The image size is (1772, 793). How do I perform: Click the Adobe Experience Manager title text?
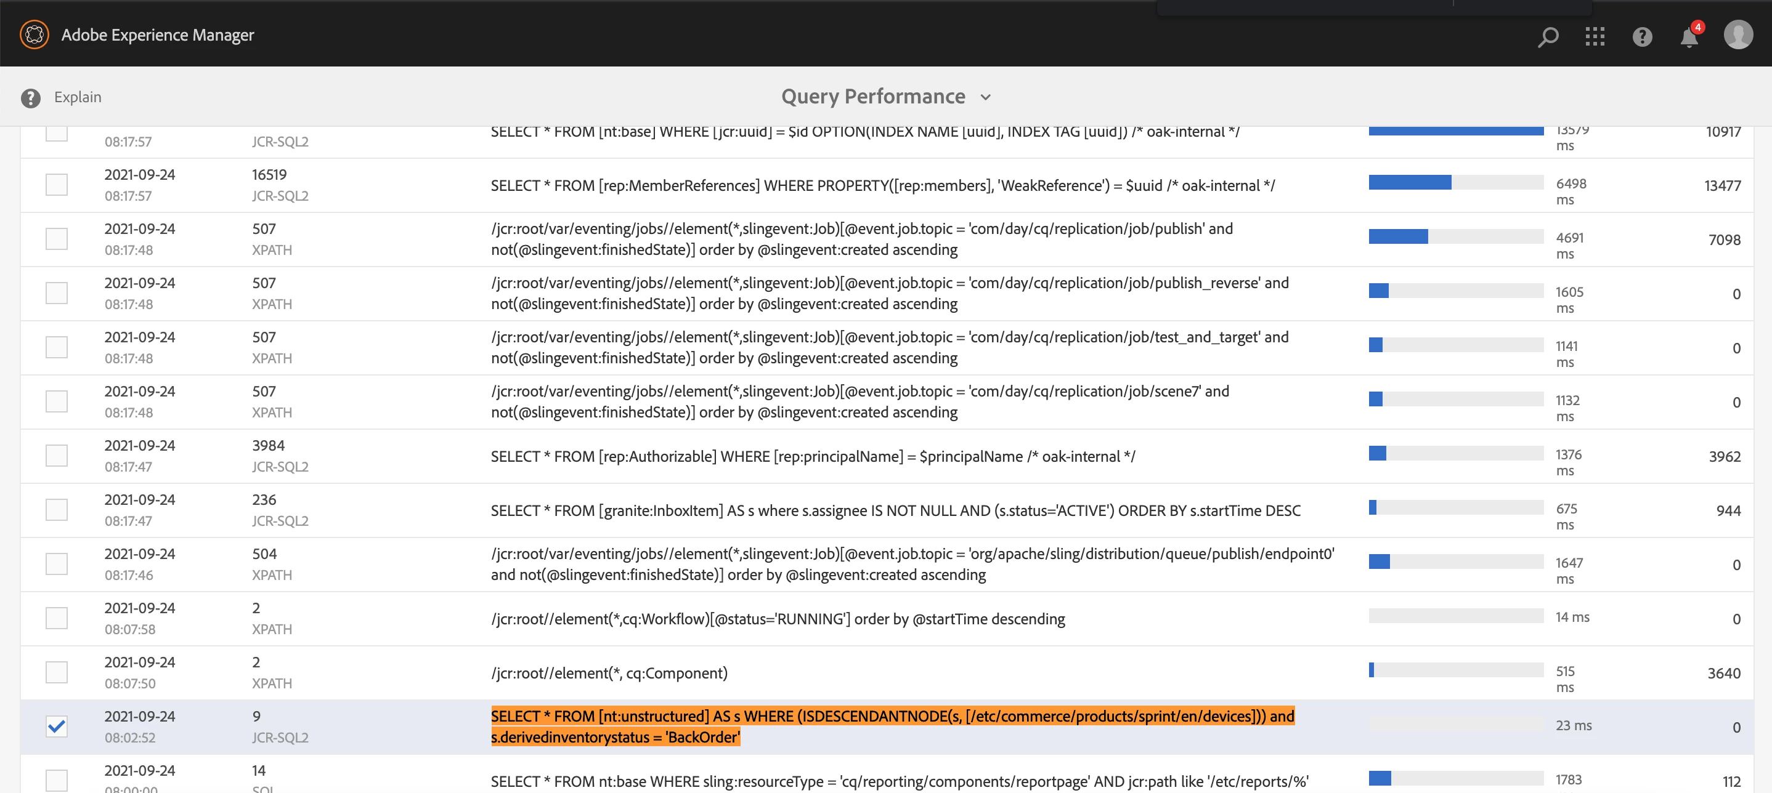(158, 34)
